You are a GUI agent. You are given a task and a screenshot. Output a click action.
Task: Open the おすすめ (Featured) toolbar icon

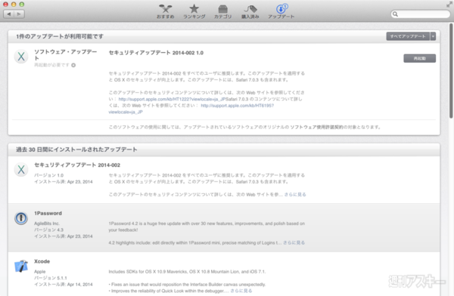click(x=165, y=11)
